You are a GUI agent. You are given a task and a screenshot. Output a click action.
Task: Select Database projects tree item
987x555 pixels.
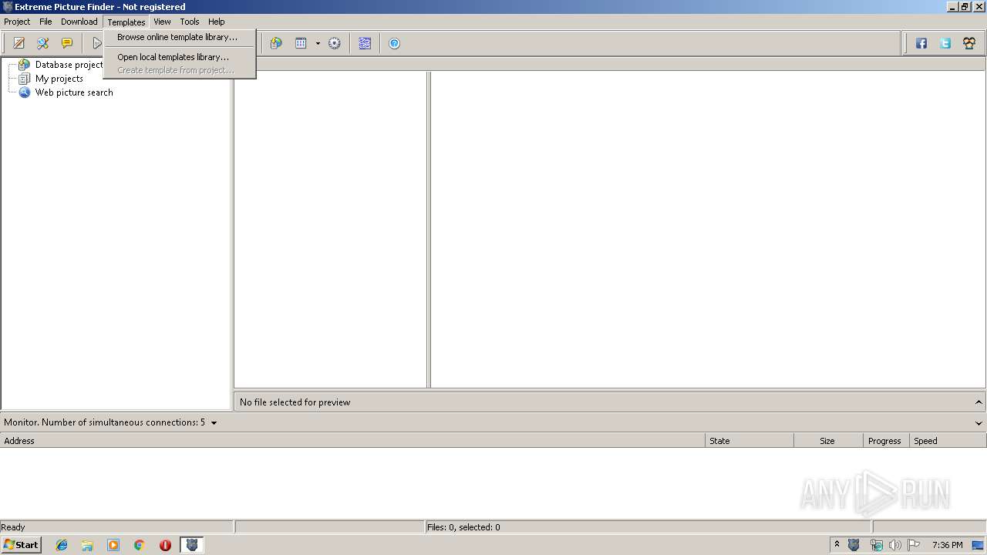[x=69, y=65]
